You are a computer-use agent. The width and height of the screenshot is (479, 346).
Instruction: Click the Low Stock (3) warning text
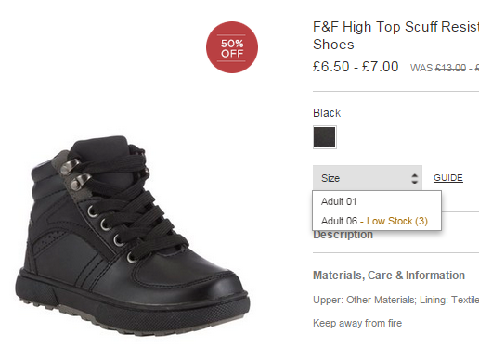pyautogui.click(x=397, y=221)
